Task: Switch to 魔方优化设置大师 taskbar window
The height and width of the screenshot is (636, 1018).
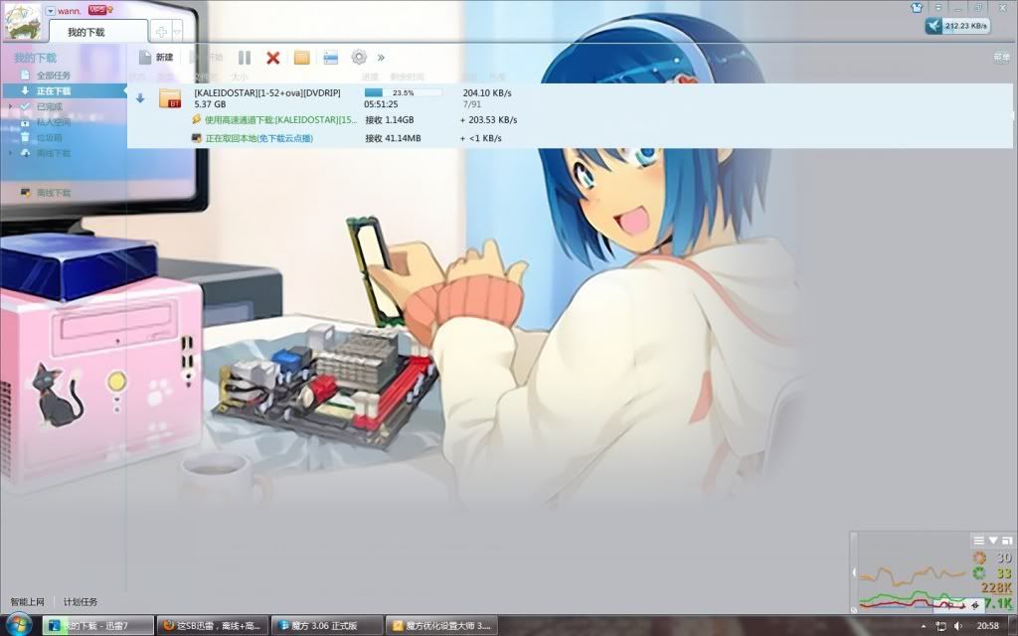Action: pos(441,626)
